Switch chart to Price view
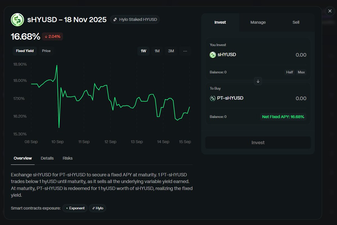Screen dimensions: 337x225 point(46,51)
